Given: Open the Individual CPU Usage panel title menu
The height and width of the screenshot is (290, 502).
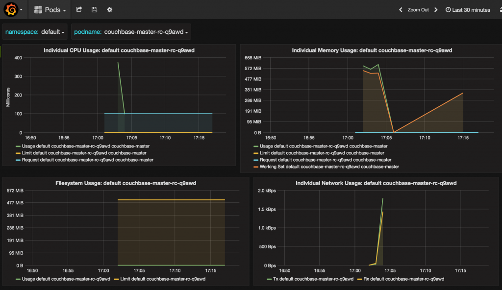Looking at the screenshot, I should [119, 50].
